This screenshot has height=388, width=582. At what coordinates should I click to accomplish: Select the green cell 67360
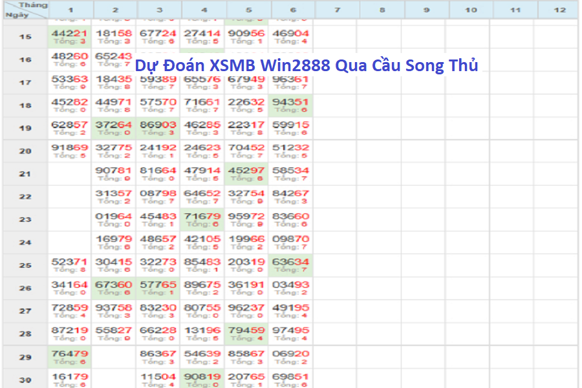114,288
